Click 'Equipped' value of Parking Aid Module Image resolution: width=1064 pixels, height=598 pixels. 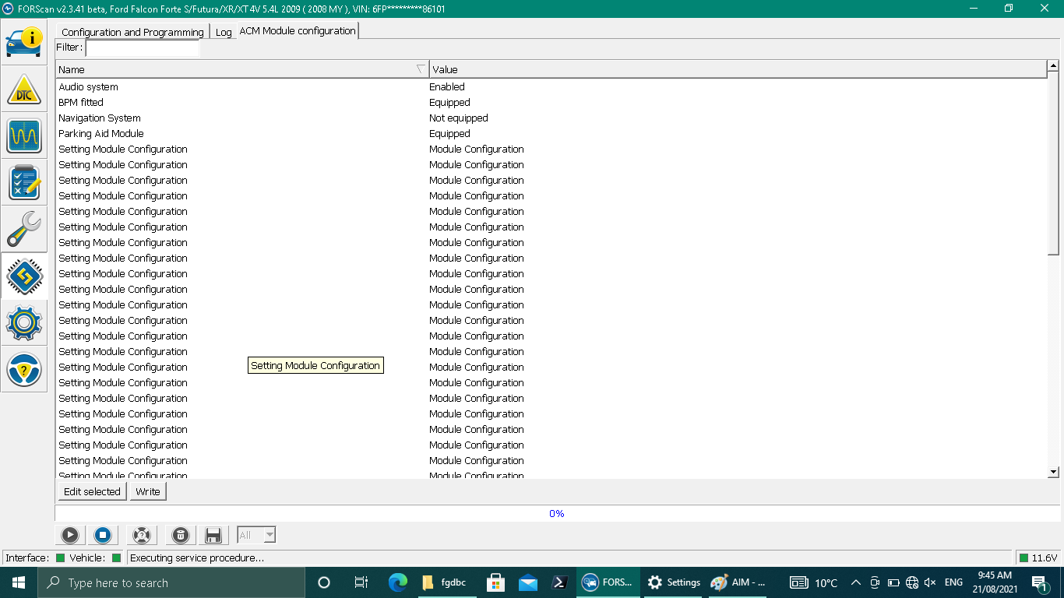click(x=449, y=133)
